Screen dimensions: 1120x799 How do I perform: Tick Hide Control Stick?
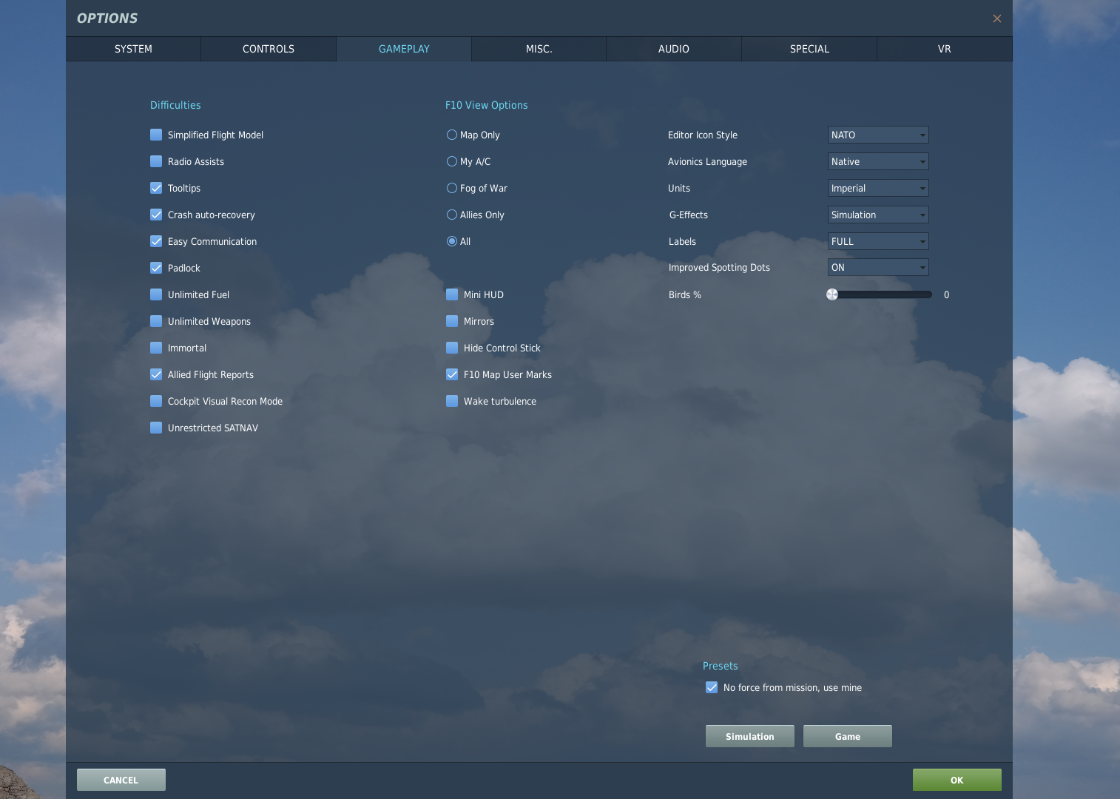(452, 348)
